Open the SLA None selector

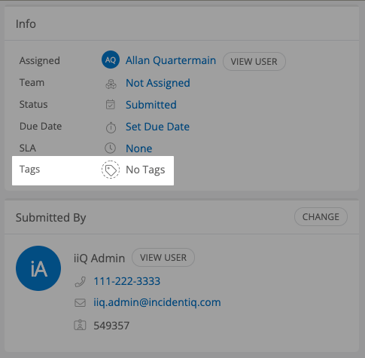[x=138, y=148]
